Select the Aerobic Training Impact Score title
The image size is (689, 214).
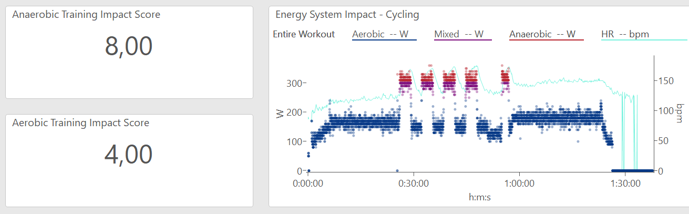(x=80, y=123)
